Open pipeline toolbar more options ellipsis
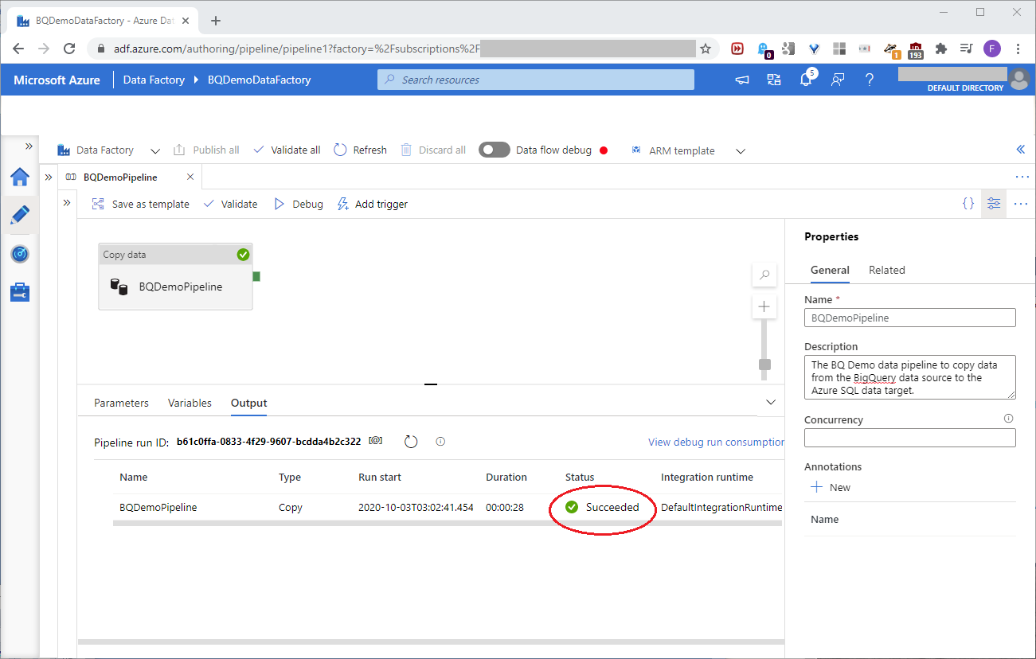Image resolution: width=1036 pixels, height=659 pixels. click(x=1021, y=204)
